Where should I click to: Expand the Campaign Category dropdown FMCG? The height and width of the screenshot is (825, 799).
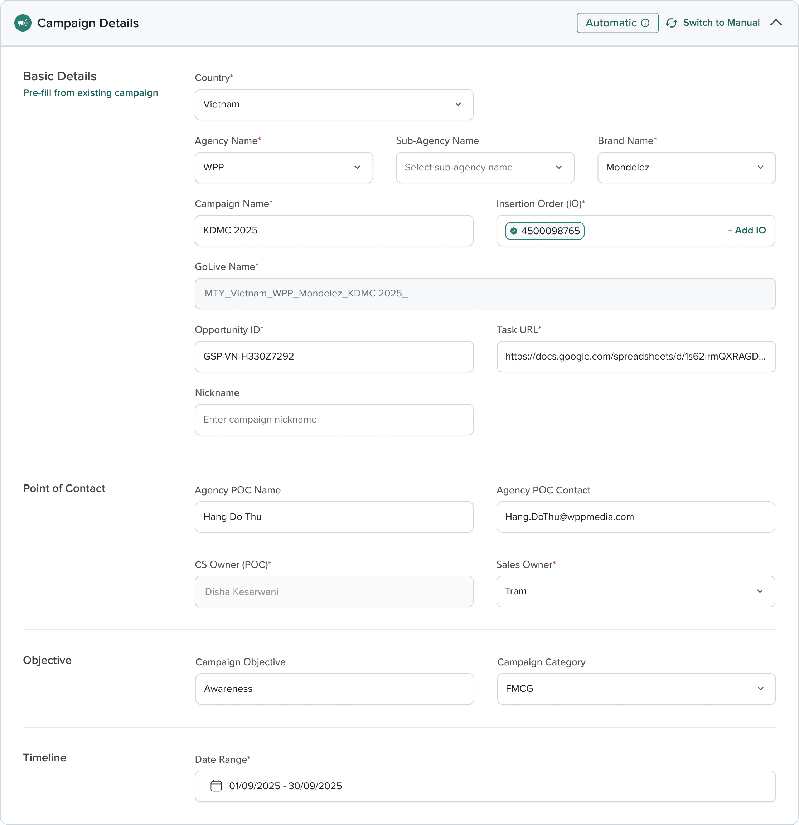click(636, 689)
